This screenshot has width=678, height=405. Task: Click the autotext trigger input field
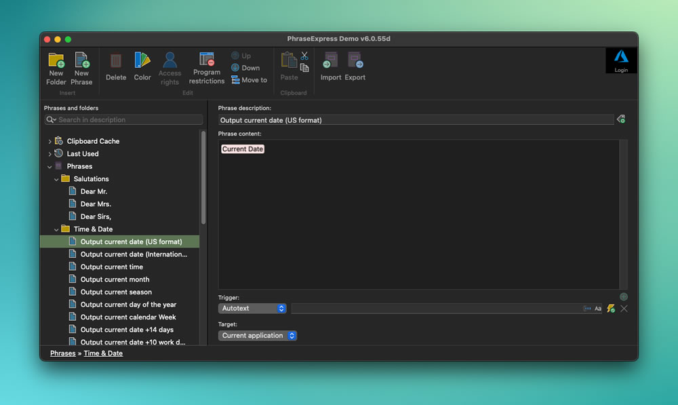tap(437, 309)
